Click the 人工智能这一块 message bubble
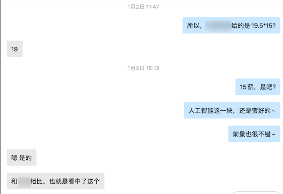This screenshot has height=194, width=283. pyautogui.click(x=232, y=110)
